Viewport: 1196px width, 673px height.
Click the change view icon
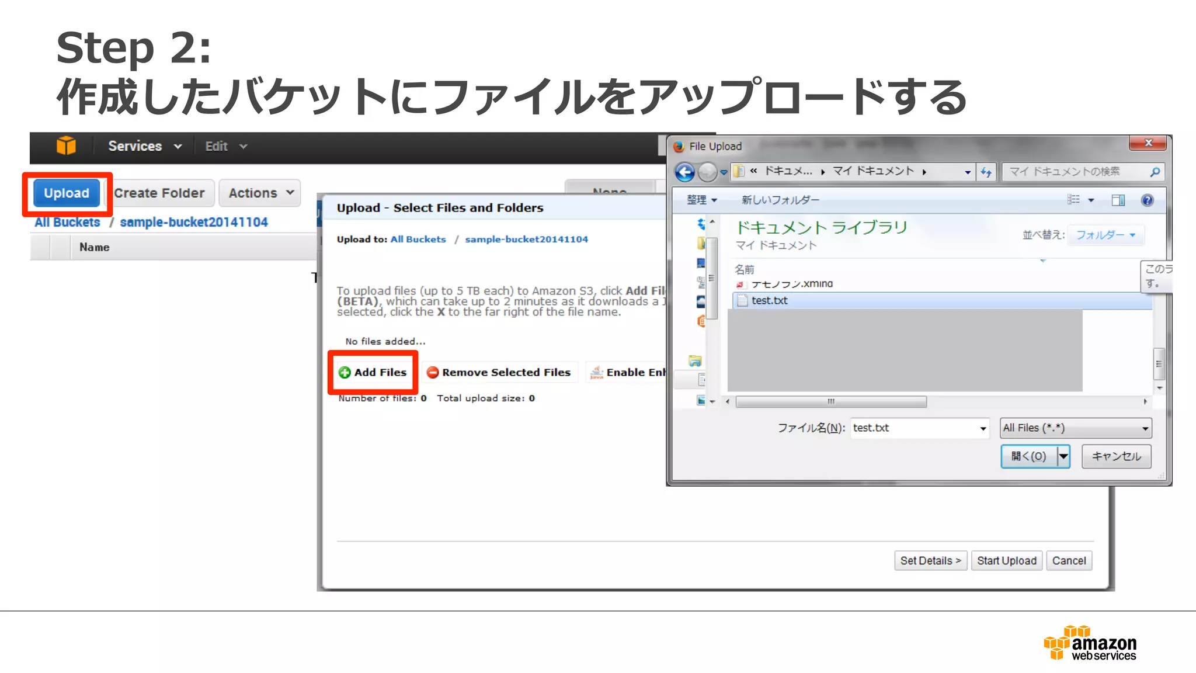tap(1073, 200)
